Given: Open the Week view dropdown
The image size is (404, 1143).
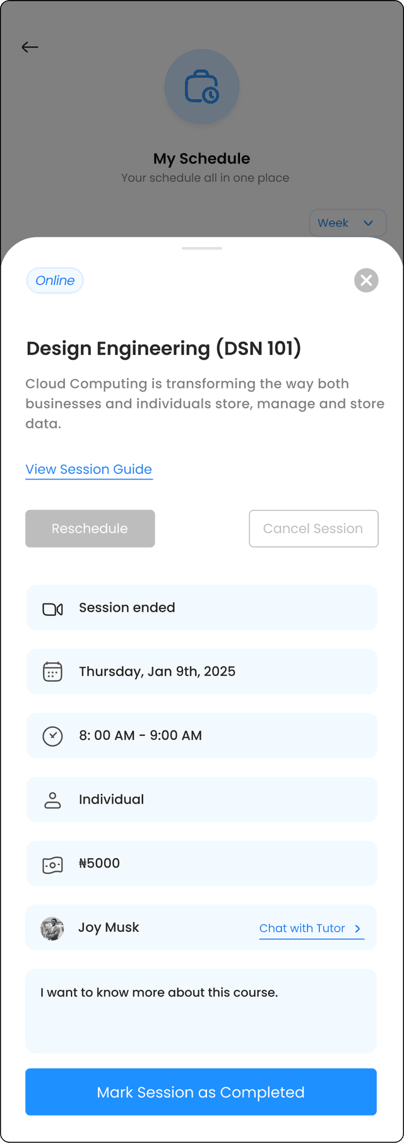Looking at the screenshot, I should [333, 223].
